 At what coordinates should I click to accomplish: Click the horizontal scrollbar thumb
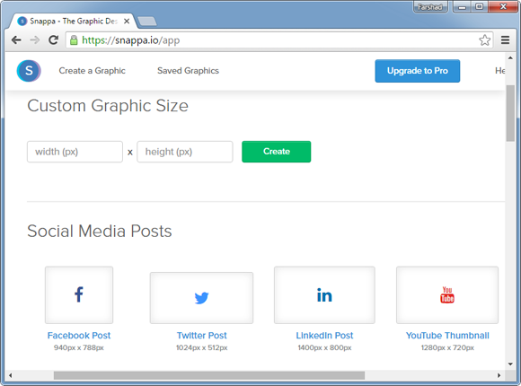pos(209,375)
